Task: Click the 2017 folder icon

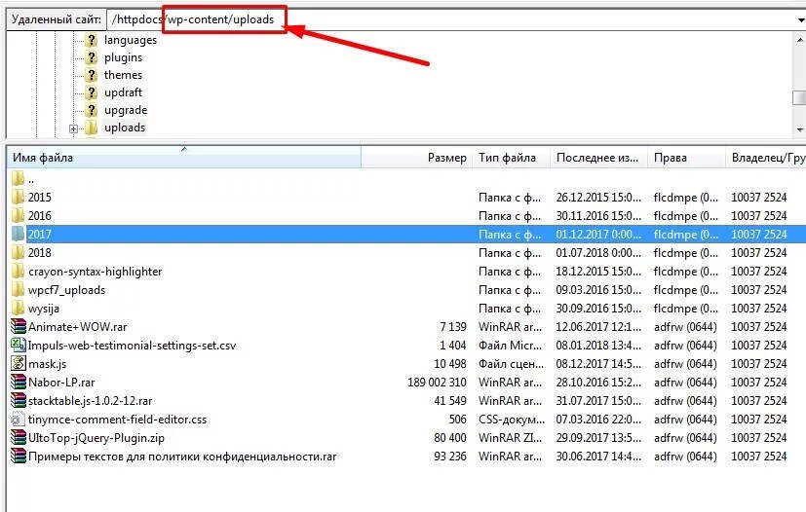Action: [18, 235]
